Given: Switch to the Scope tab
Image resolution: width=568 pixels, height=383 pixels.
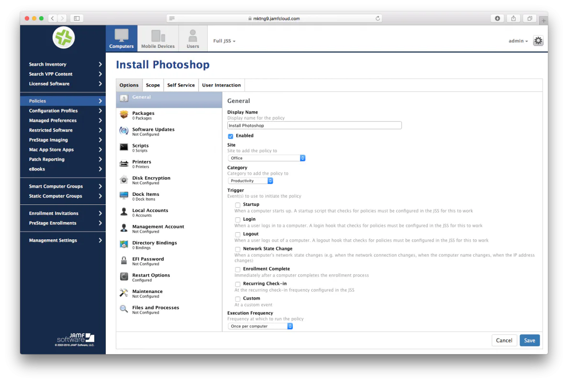Looking at the screenshot, I should (x=153, y=85).
